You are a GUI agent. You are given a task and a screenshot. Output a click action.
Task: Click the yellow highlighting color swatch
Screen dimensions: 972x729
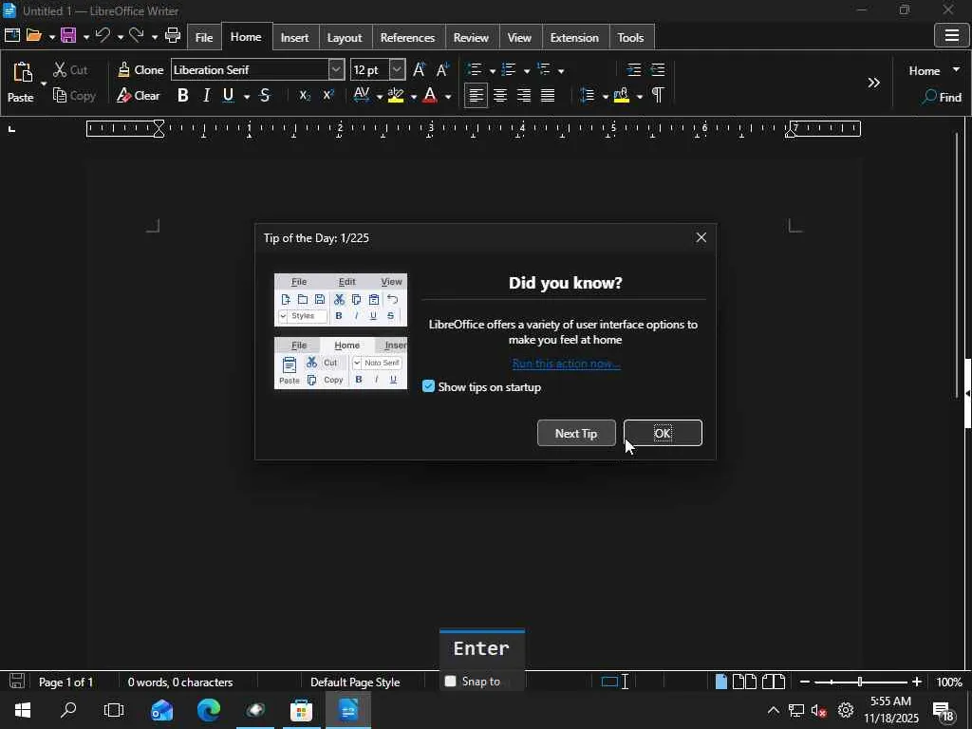396,96
